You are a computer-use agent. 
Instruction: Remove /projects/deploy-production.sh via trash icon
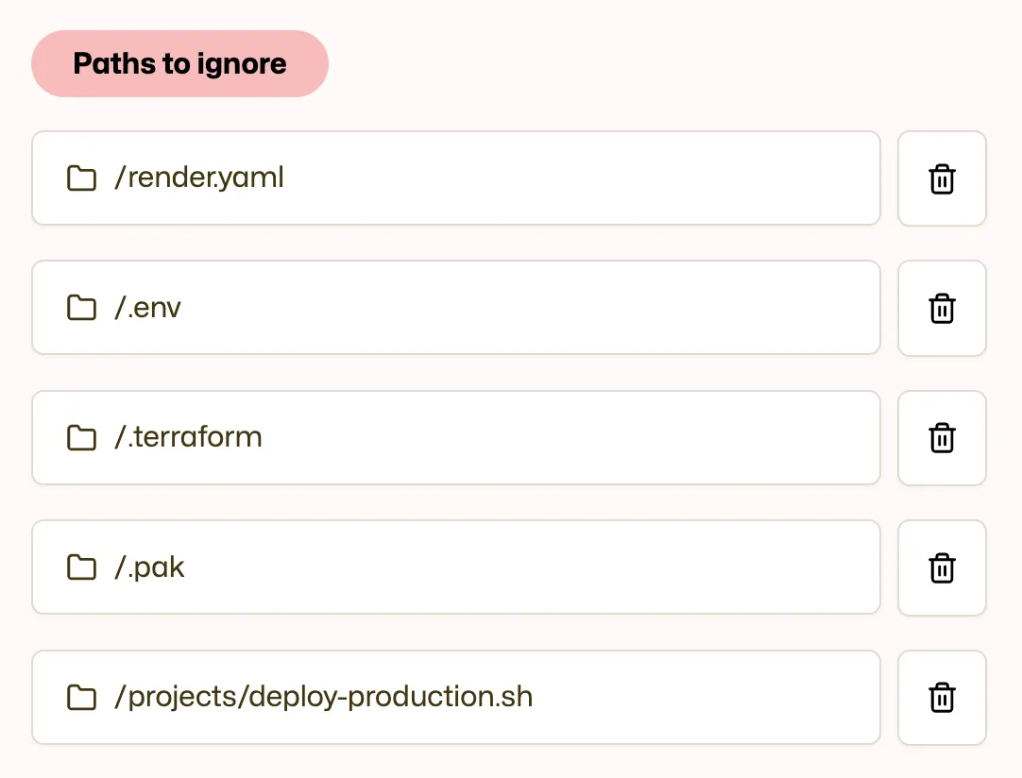(942, 698)
